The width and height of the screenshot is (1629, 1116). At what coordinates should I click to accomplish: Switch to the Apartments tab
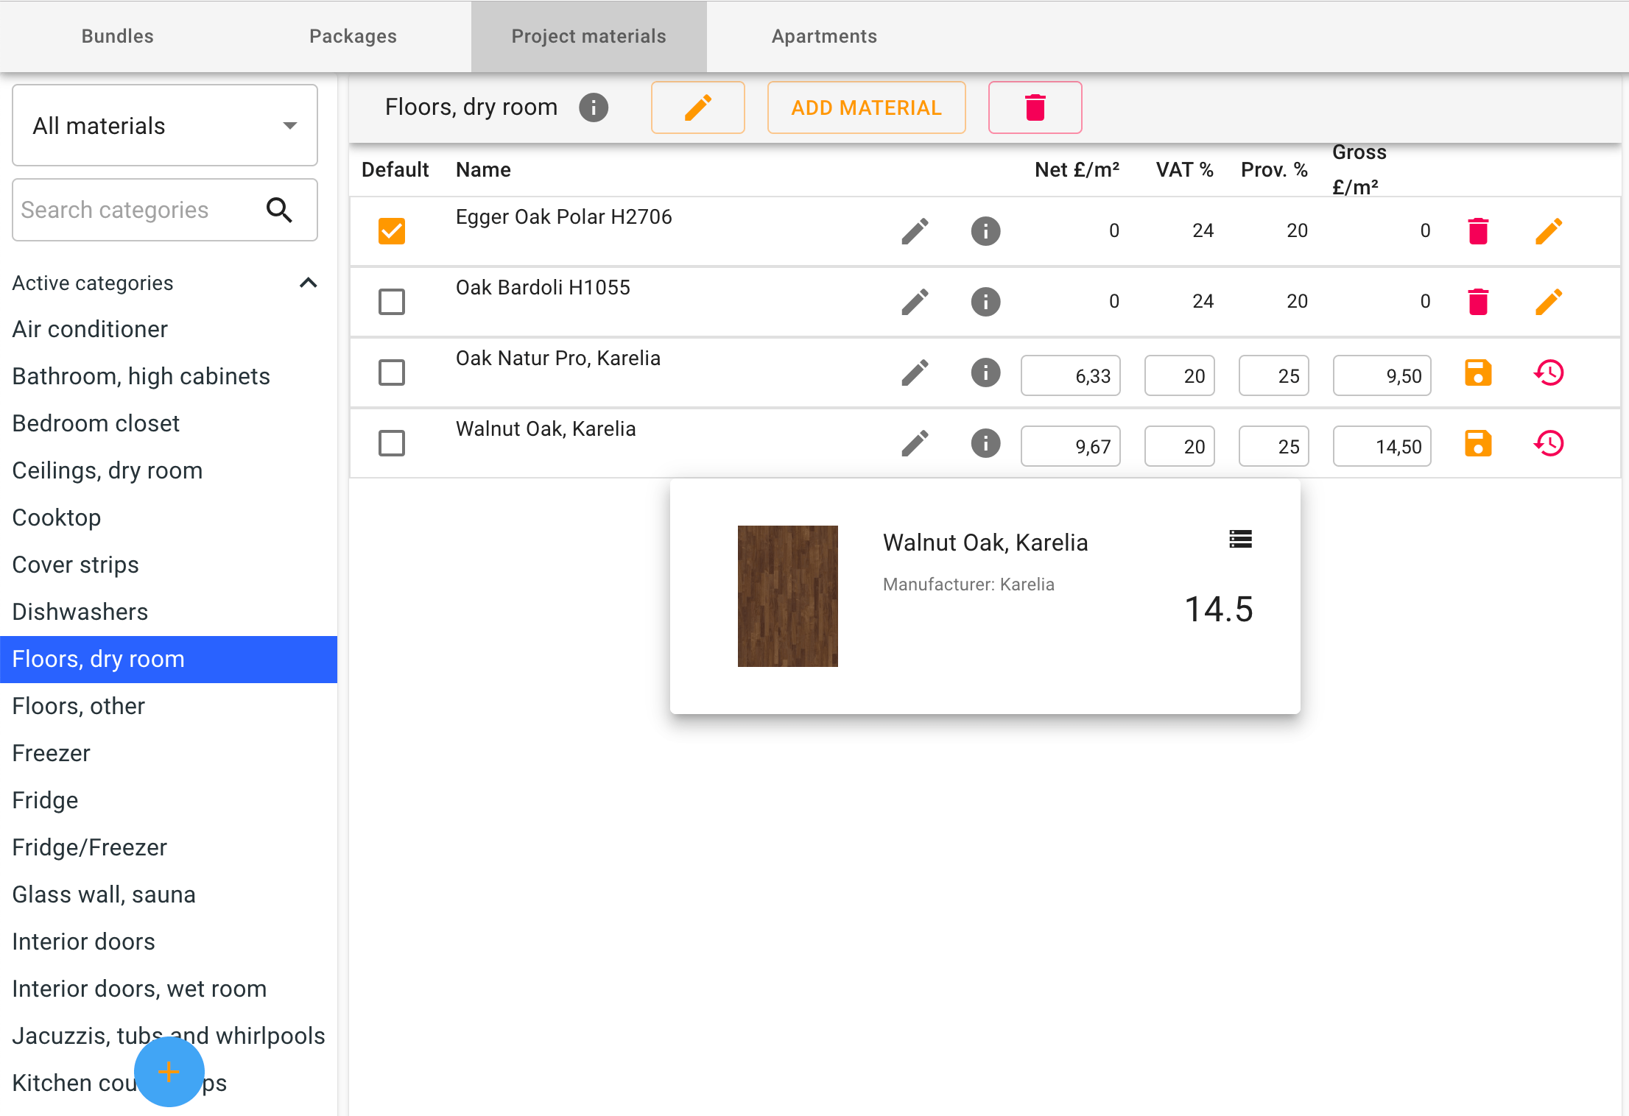click(824, 35)
